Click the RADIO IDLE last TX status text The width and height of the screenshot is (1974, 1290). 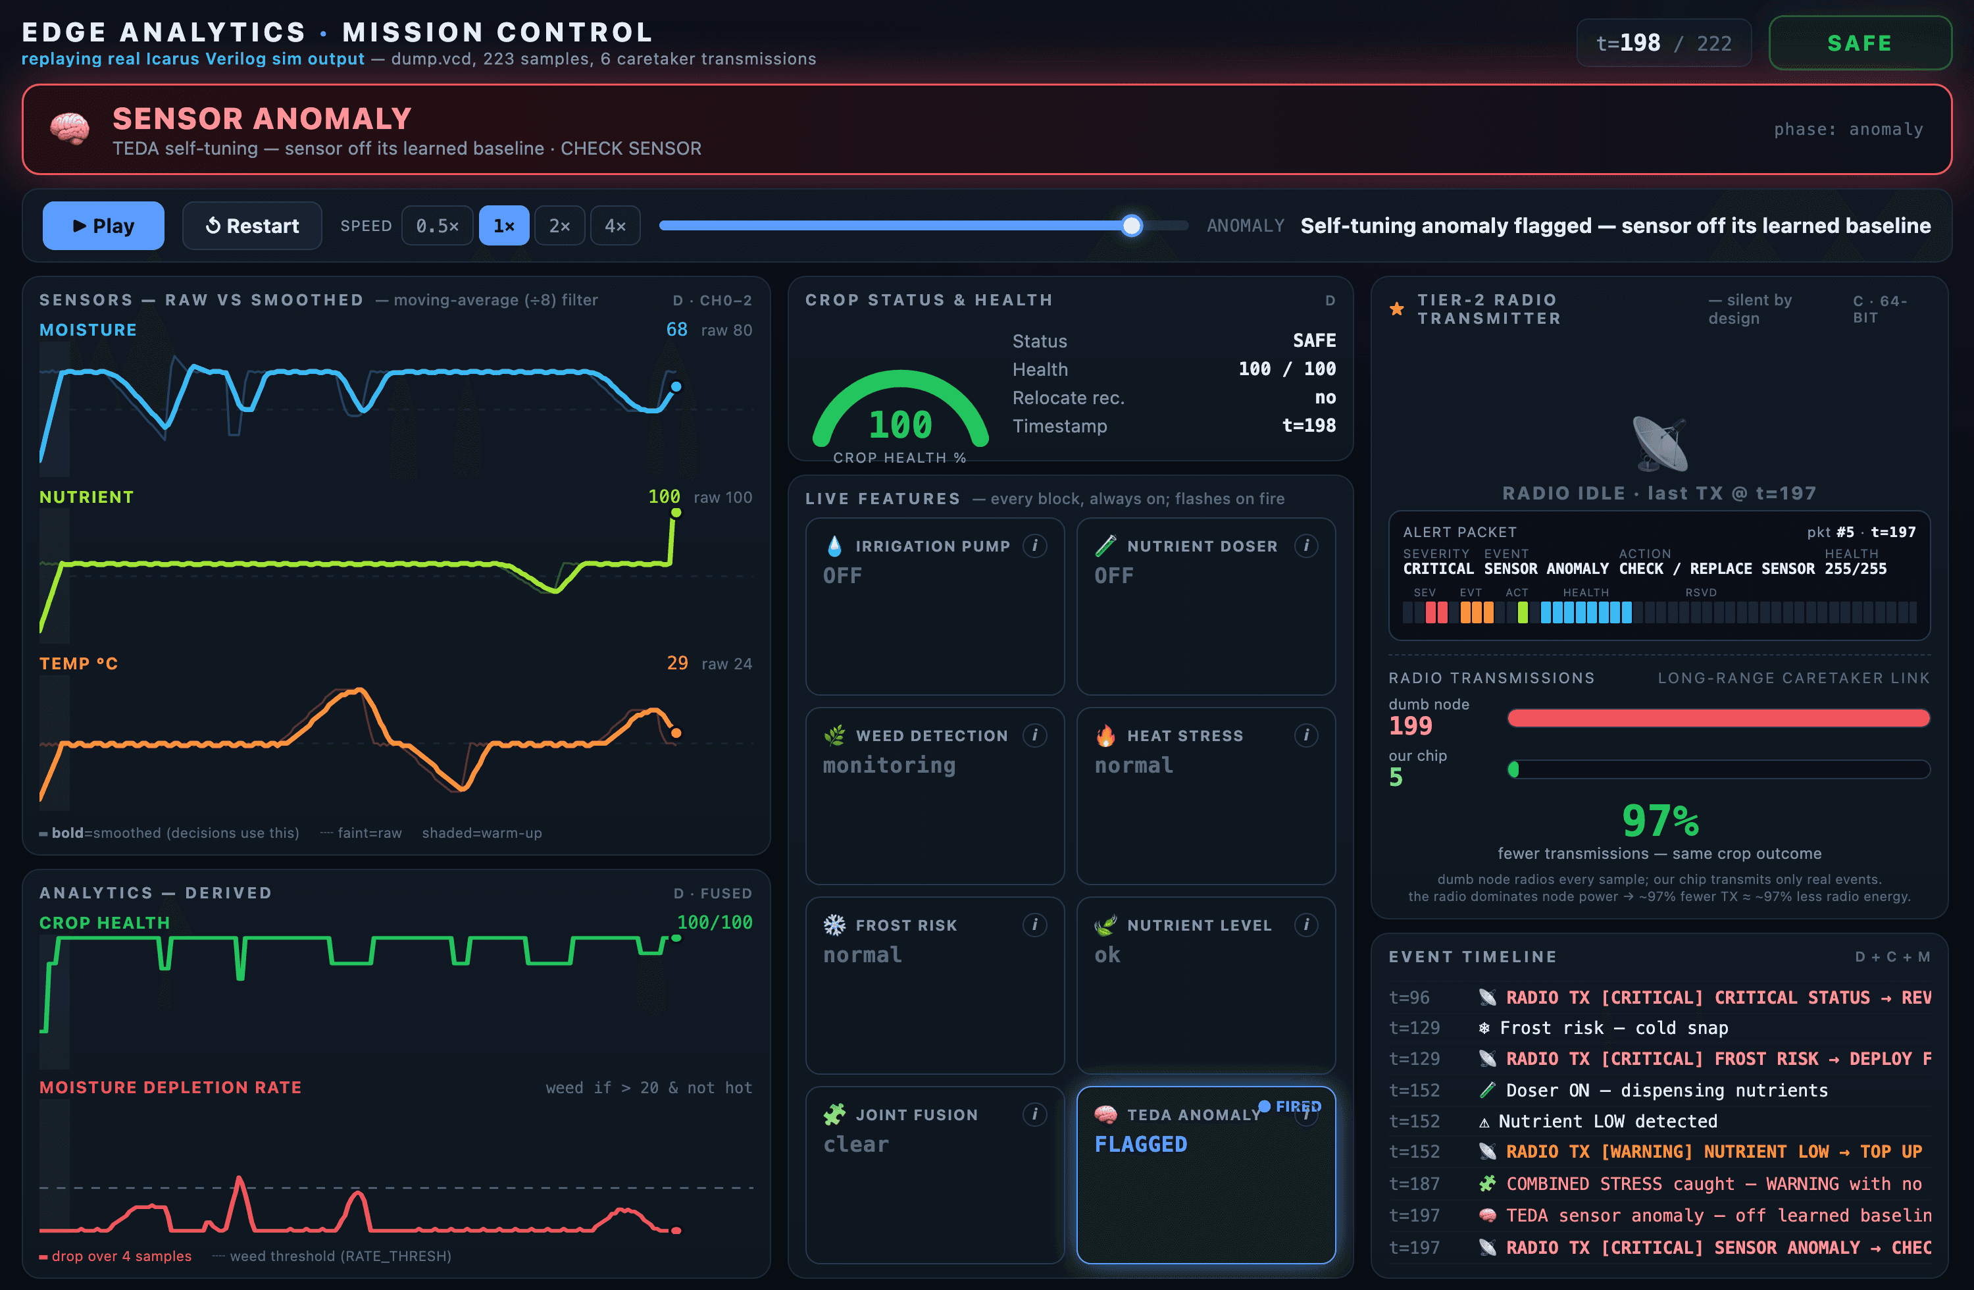(1659, 494)
